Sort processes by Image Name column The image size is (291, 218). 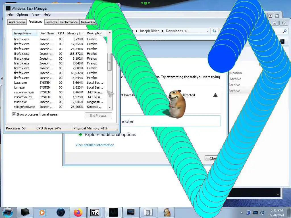point(25,33)
